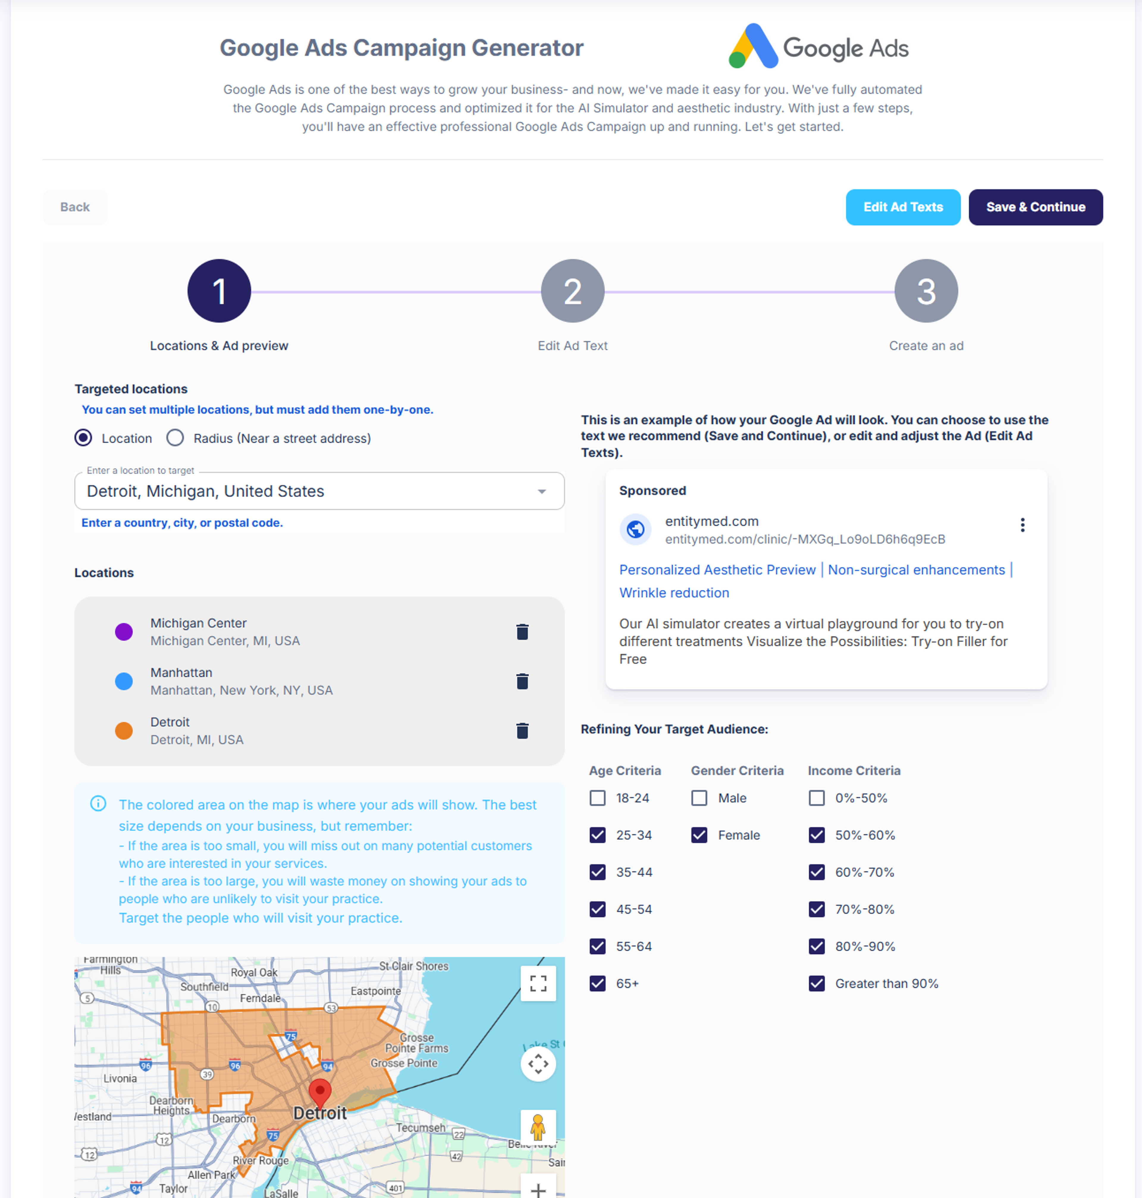This screenshot has width=1142, height=1198.
Task: Jump to step 3 Create an ad
Action: pos(925,291)
